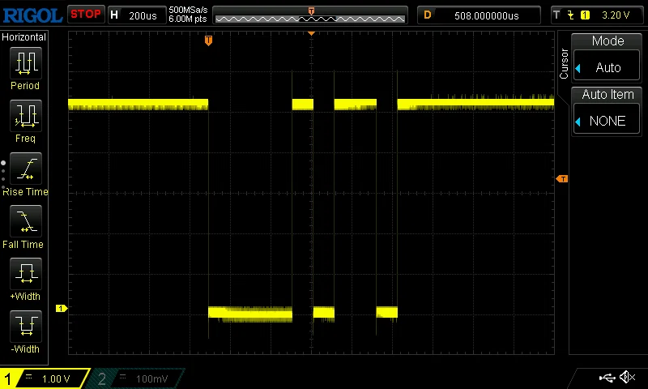Select the Freq measurement icon
The width and height of the screenshot is (648, 389).
pos(26,115)
